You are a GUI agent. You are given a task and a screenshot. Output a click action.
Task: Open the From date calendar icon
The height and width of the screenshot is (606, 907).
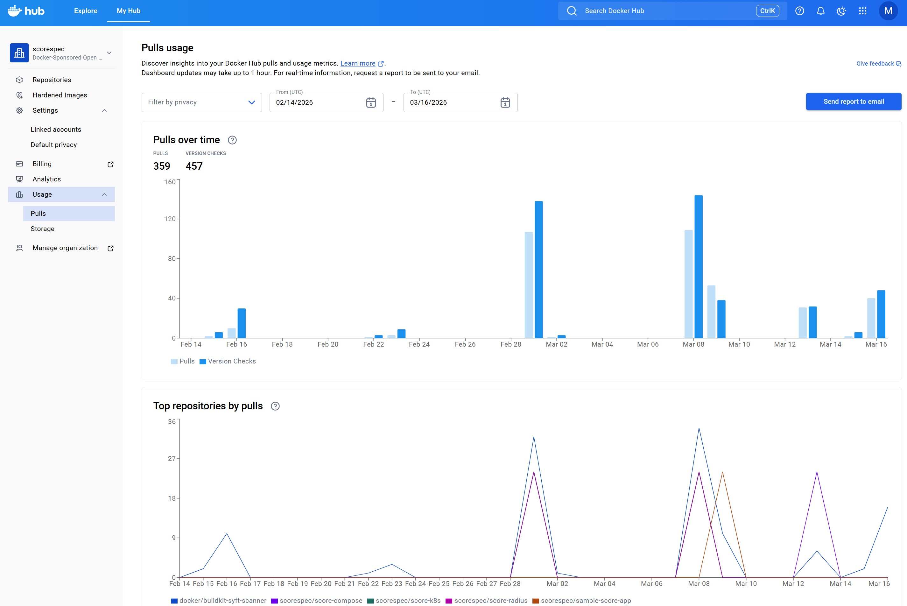click(x=371, y=102)
